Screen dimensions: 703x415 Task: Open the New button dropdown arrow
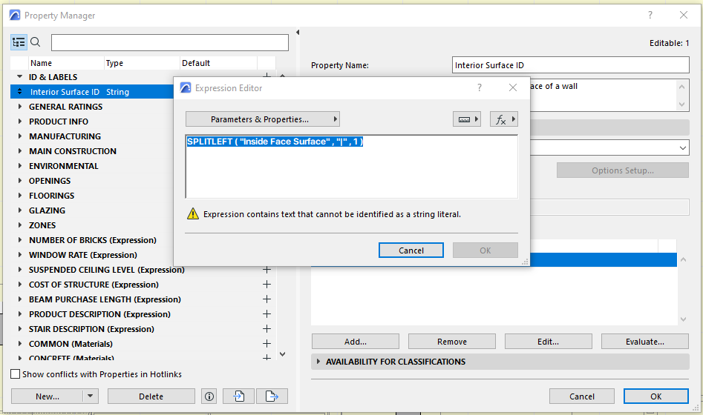click(90, 396)
